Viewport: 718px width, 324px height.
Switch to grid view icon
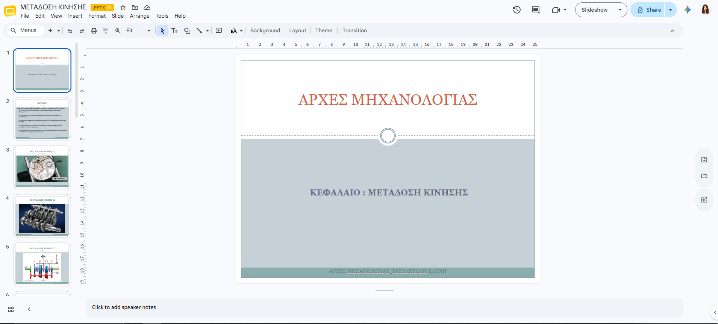click(x=11, y=309)
